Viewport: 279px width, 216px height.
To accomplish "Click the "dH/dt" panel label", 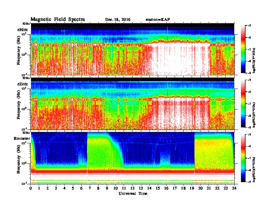I will point(23,30).
